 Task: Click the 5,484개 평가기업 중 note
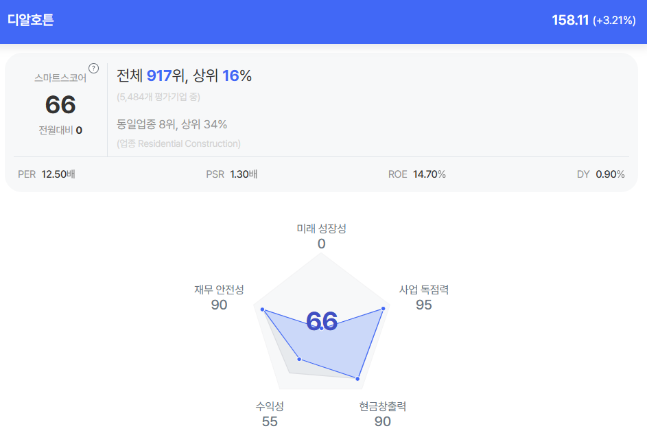click(x=158, y=97)
